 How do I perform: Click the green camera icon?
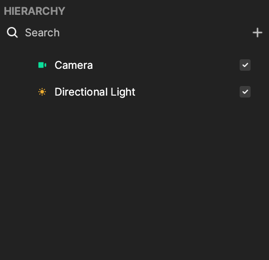42,65
